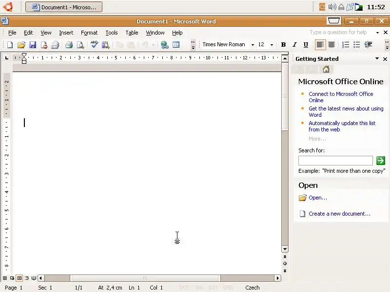Open the help question box dropdown
Viewport: 390px width, 292px height.
(x=377, y=33)
